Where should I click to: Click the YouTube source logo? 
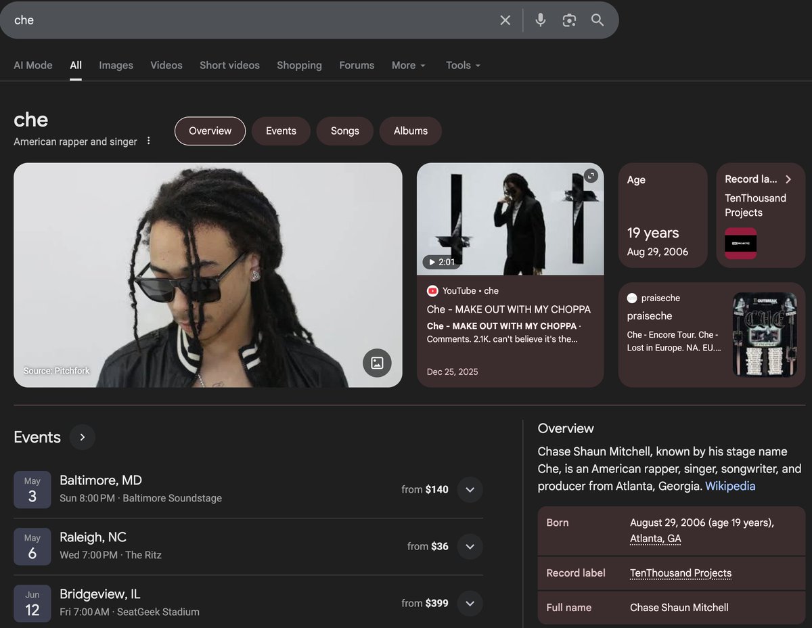(x=432, y=290)
